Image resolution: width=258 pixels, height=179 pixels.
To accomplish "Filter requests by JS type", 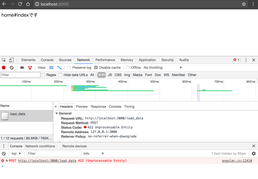I will click(110, 75).
